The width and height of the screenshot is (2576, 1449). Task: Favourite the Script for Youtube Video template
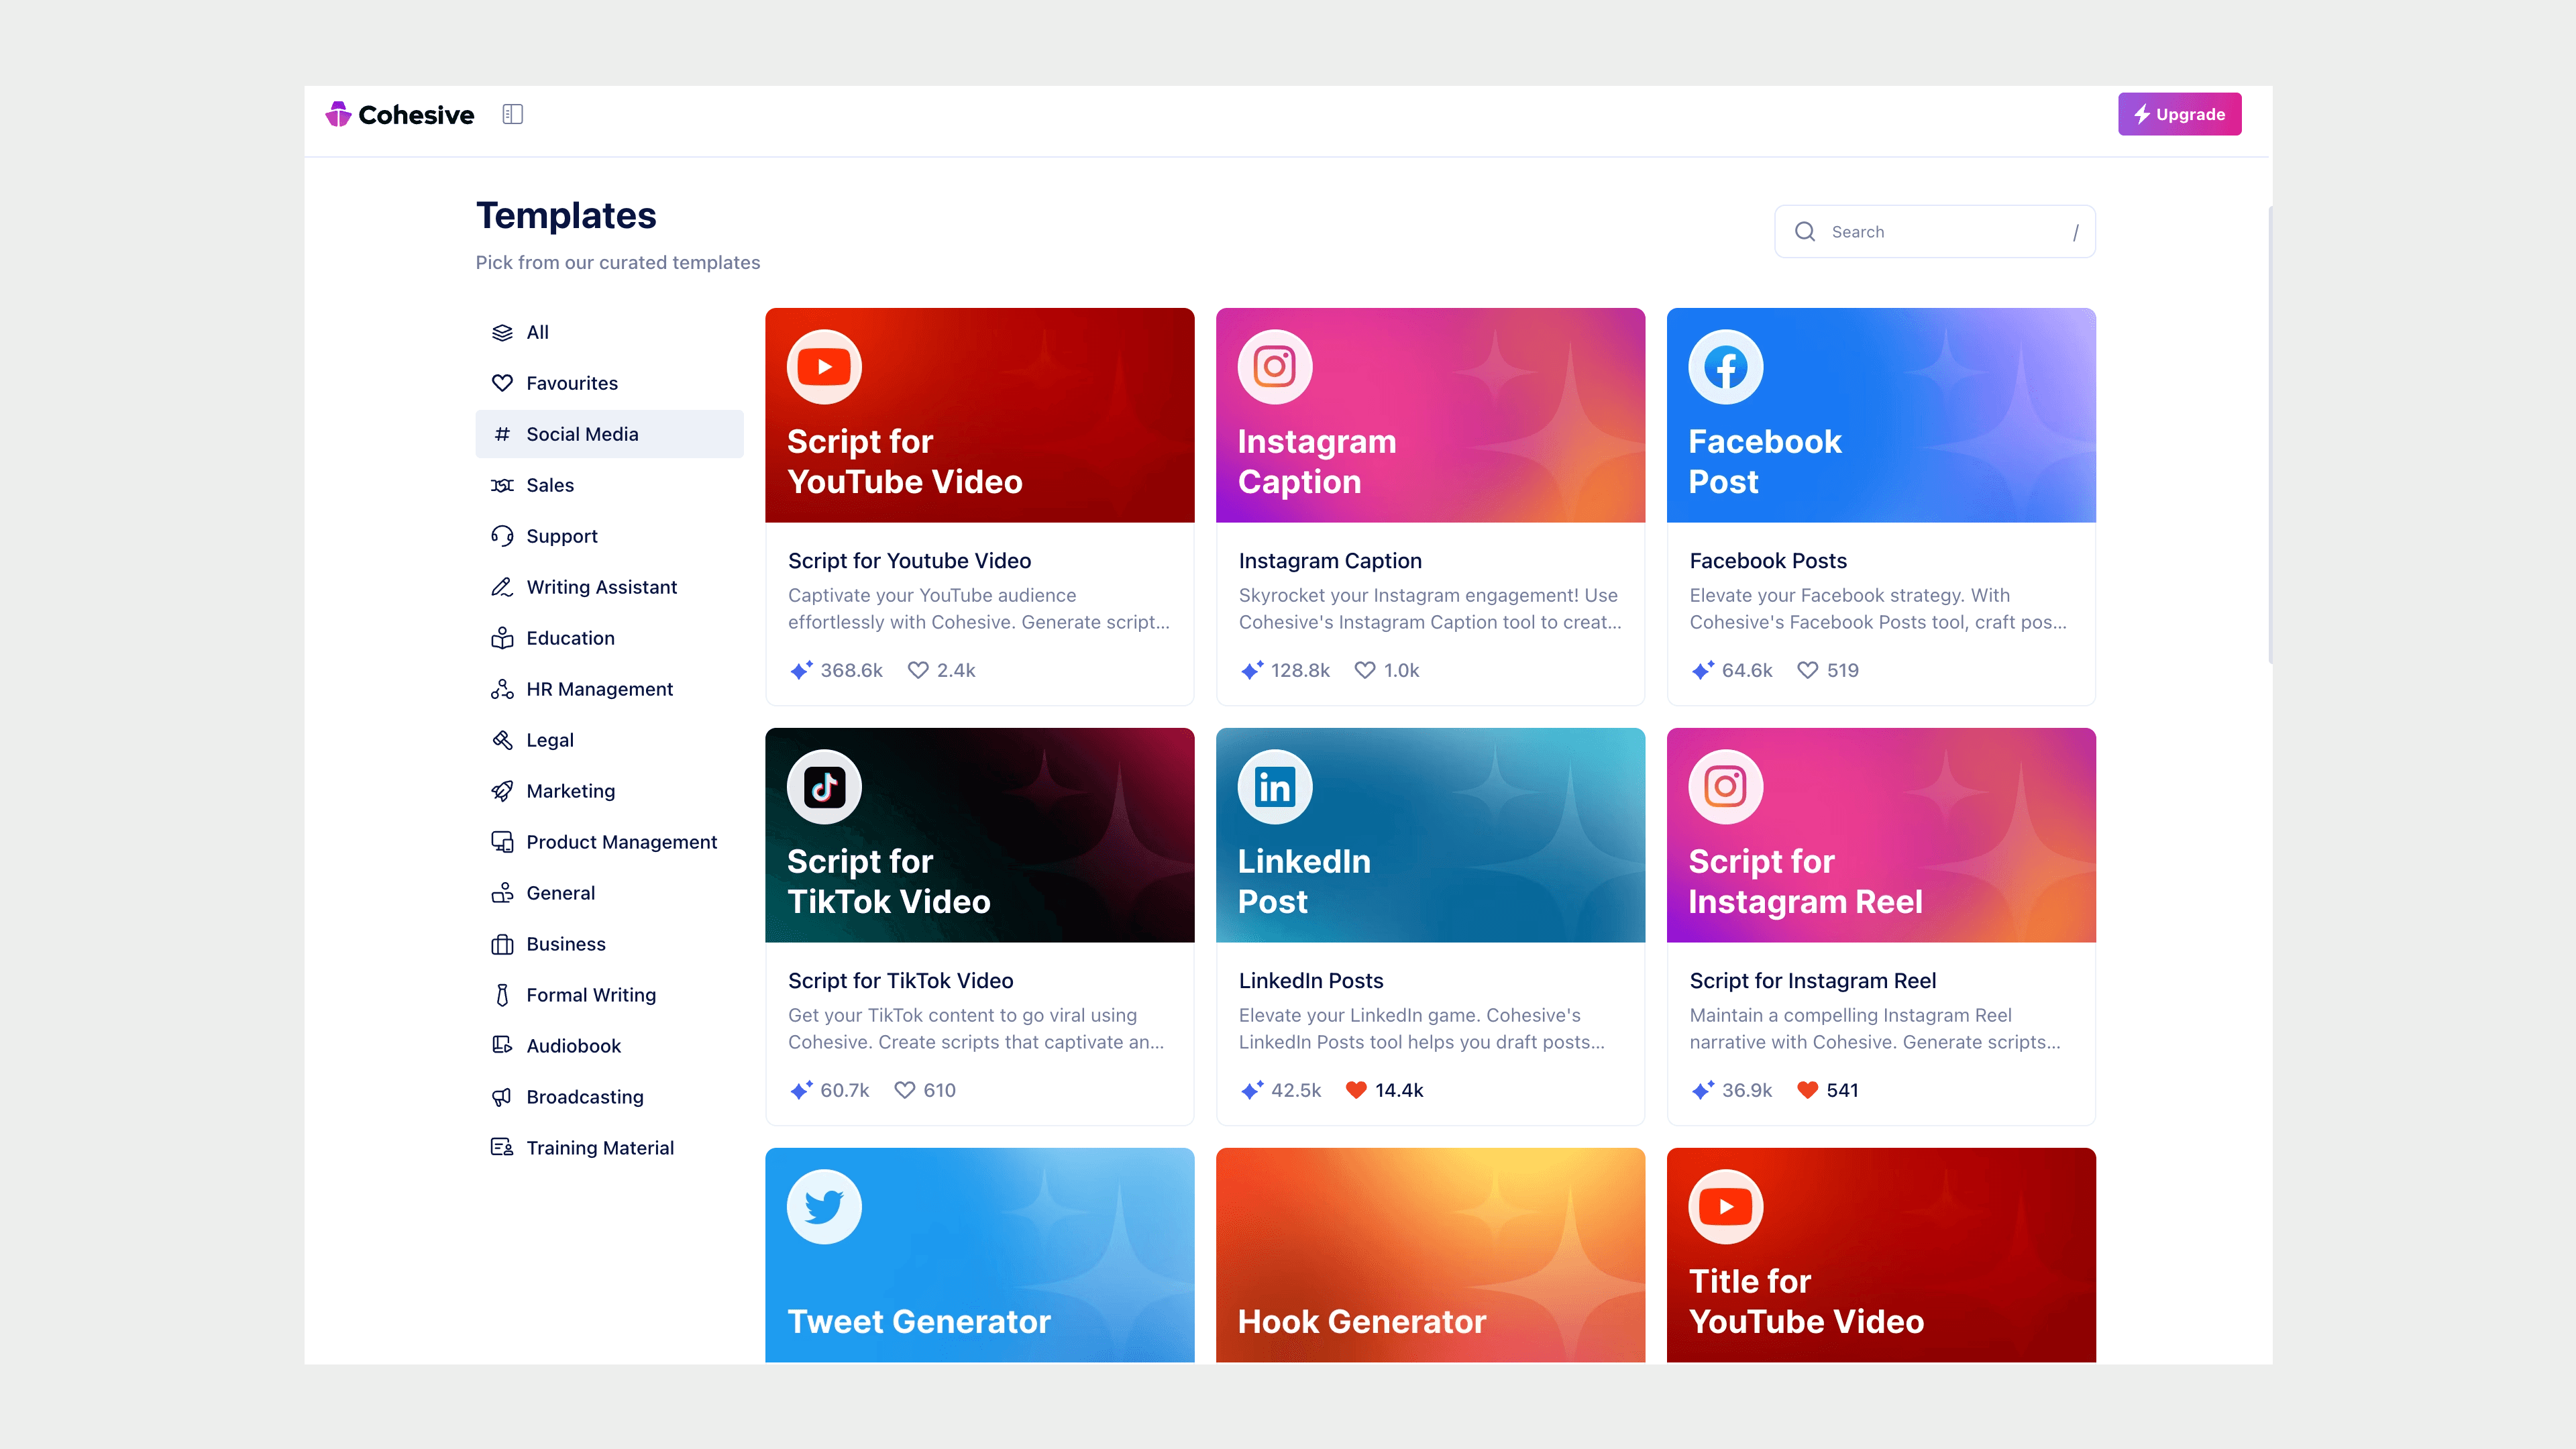(x=917, y=670)
